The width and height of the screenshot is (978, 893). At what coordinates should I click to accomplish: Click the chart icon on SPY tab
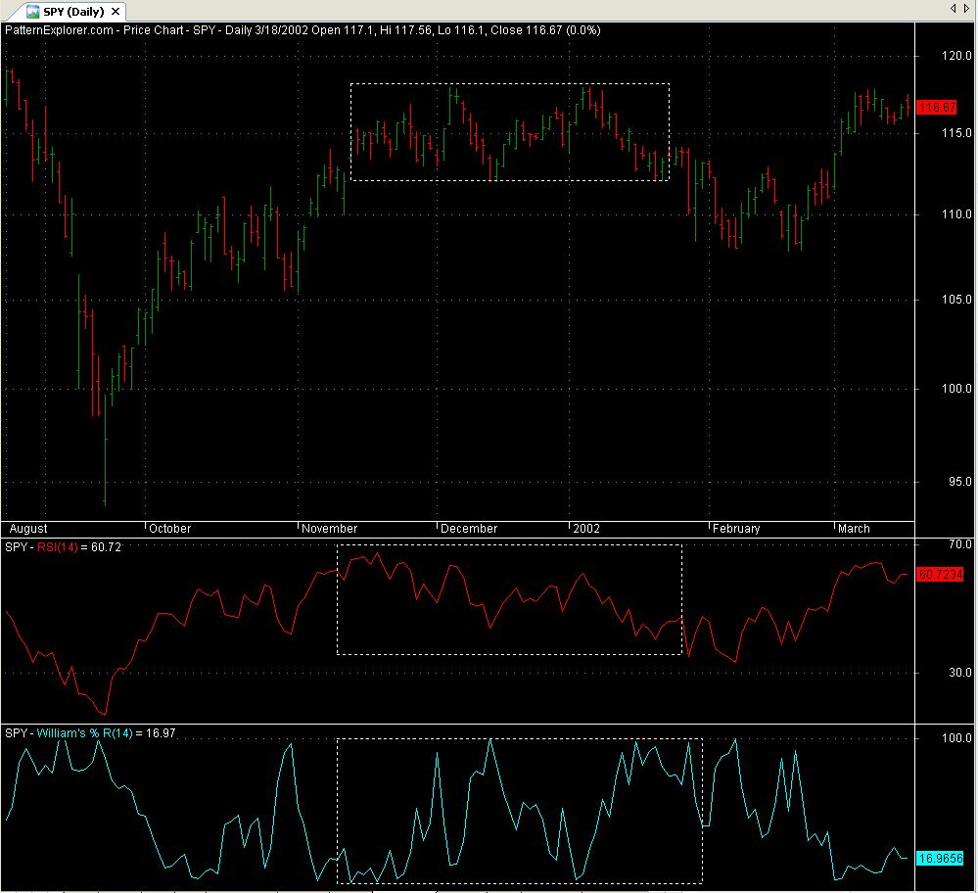[x=32, y=11]
